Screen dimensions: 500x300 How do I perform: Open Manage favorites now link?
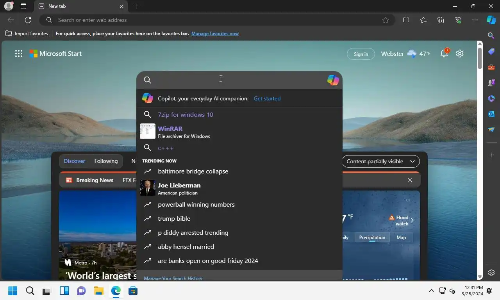point(215,34)
